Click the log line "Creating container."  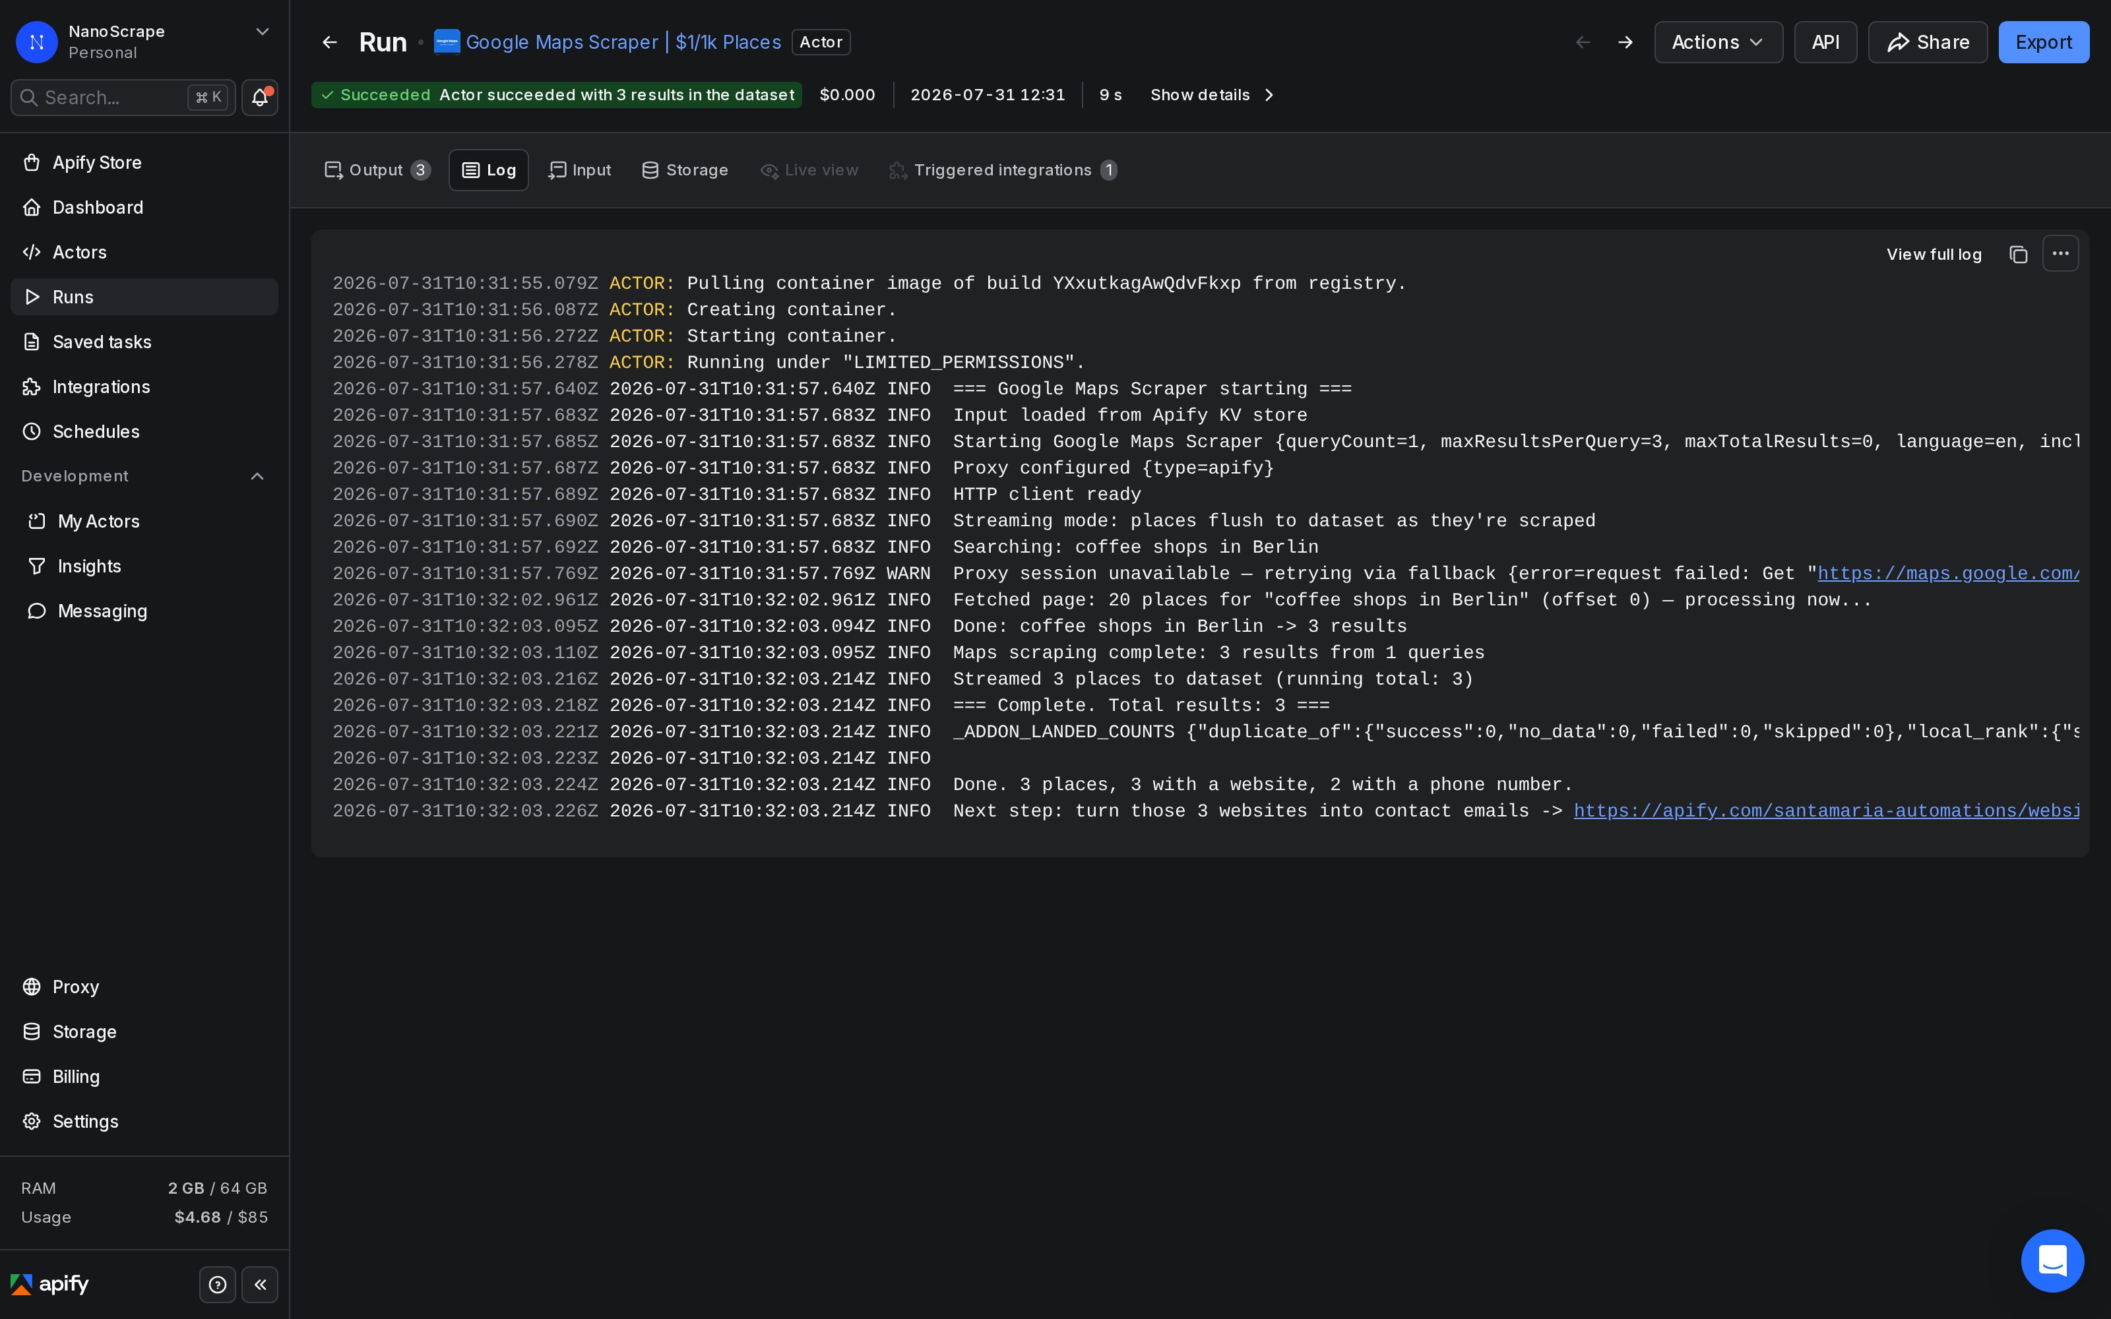(792, 310)
